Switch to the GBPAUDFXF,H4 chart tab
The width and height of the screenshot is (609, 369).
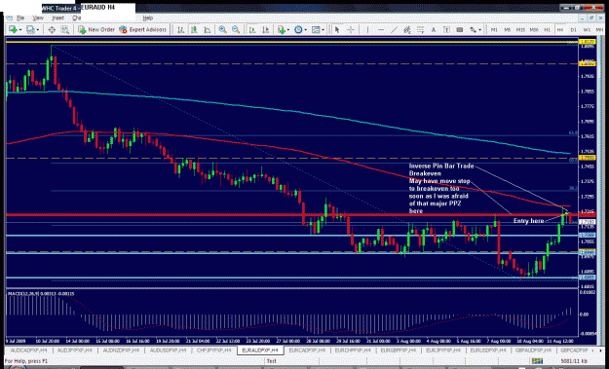tap(534, 350)
